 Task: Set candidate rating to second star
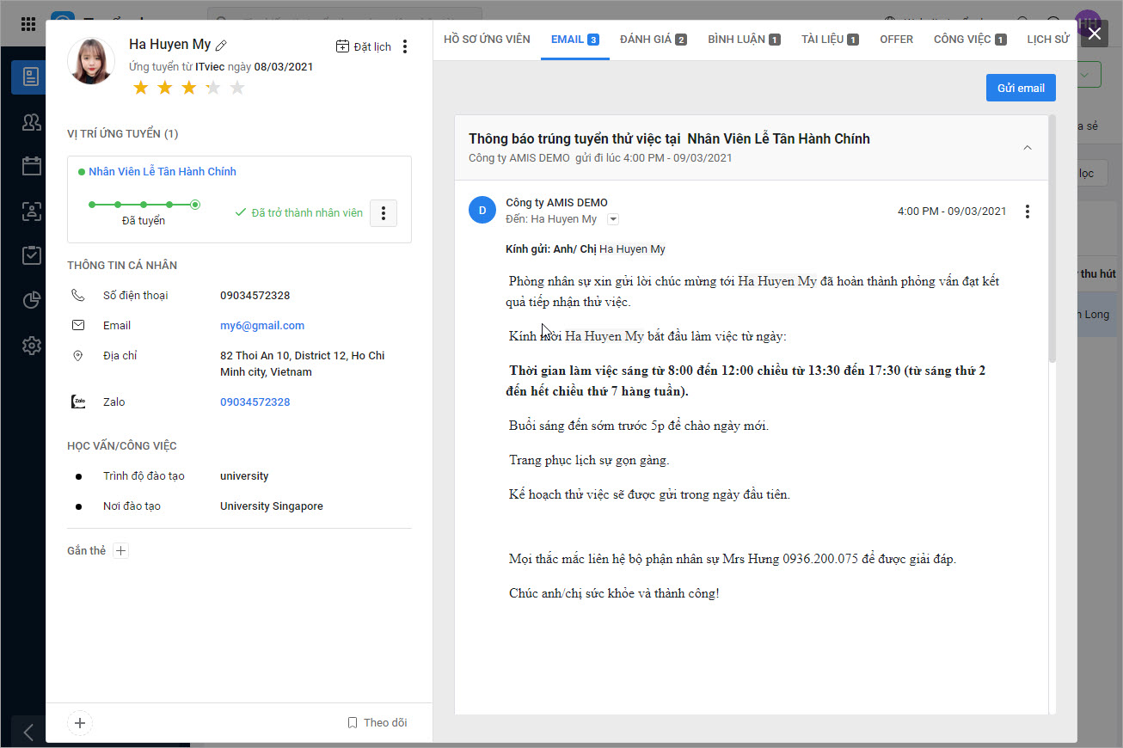click(165, 88)
